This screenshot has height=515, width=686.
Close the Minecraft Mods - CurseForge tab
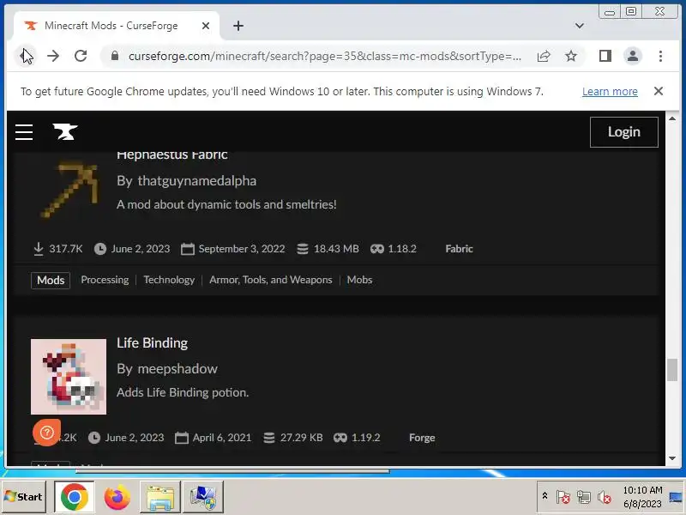205,26
